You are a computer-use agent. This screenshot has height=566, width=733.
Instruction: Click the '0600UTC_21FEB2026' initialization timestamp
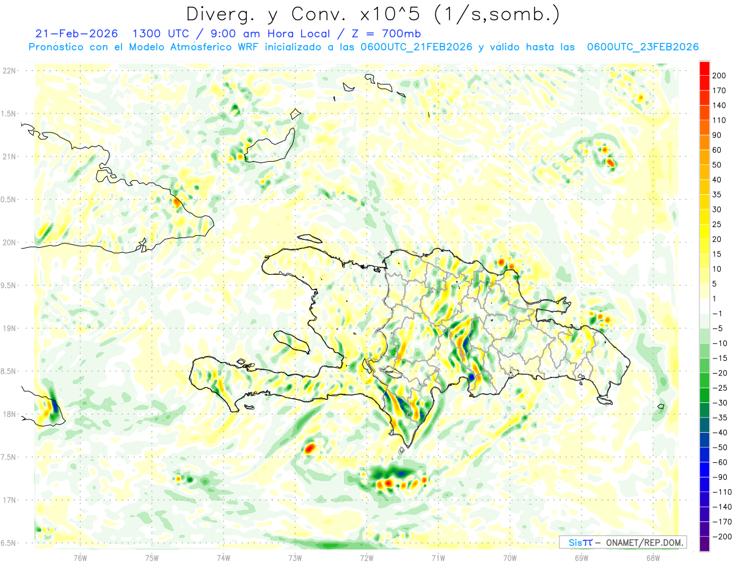point(417,47)
